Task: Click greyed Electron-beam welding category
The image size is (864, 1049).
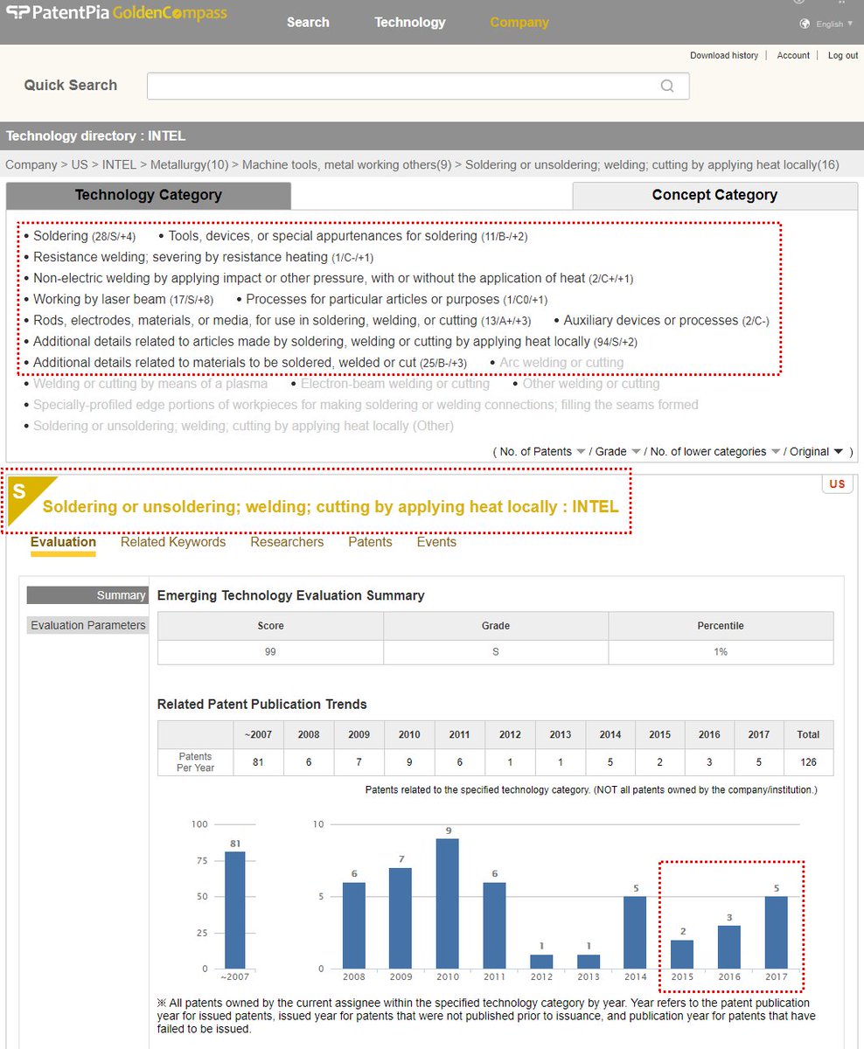Action: [395, 383]
